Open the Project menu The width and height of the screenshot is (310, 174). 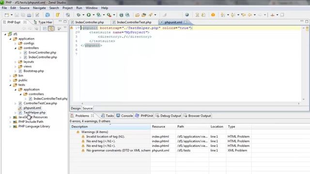tap(68, 8)
